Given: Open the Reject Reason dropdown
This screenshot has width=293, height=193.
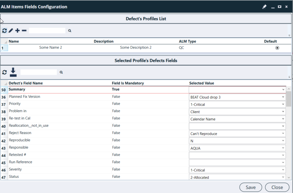Looking at the screenshot, I should pyautogui.click(x=283, y=133).
